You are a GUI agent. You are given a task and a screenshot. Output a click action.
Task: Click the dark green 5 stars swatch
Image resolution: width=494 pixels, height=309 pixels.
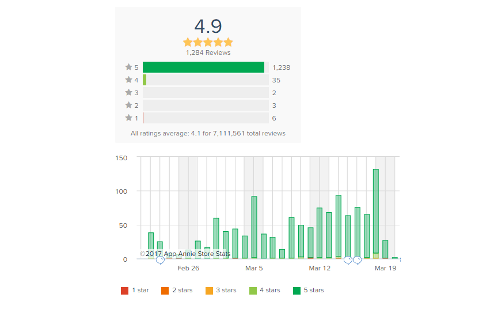[297, 291]
